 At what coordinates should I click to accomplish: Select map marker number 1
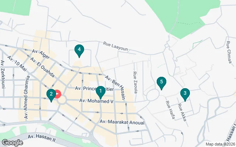pos(101,92)
